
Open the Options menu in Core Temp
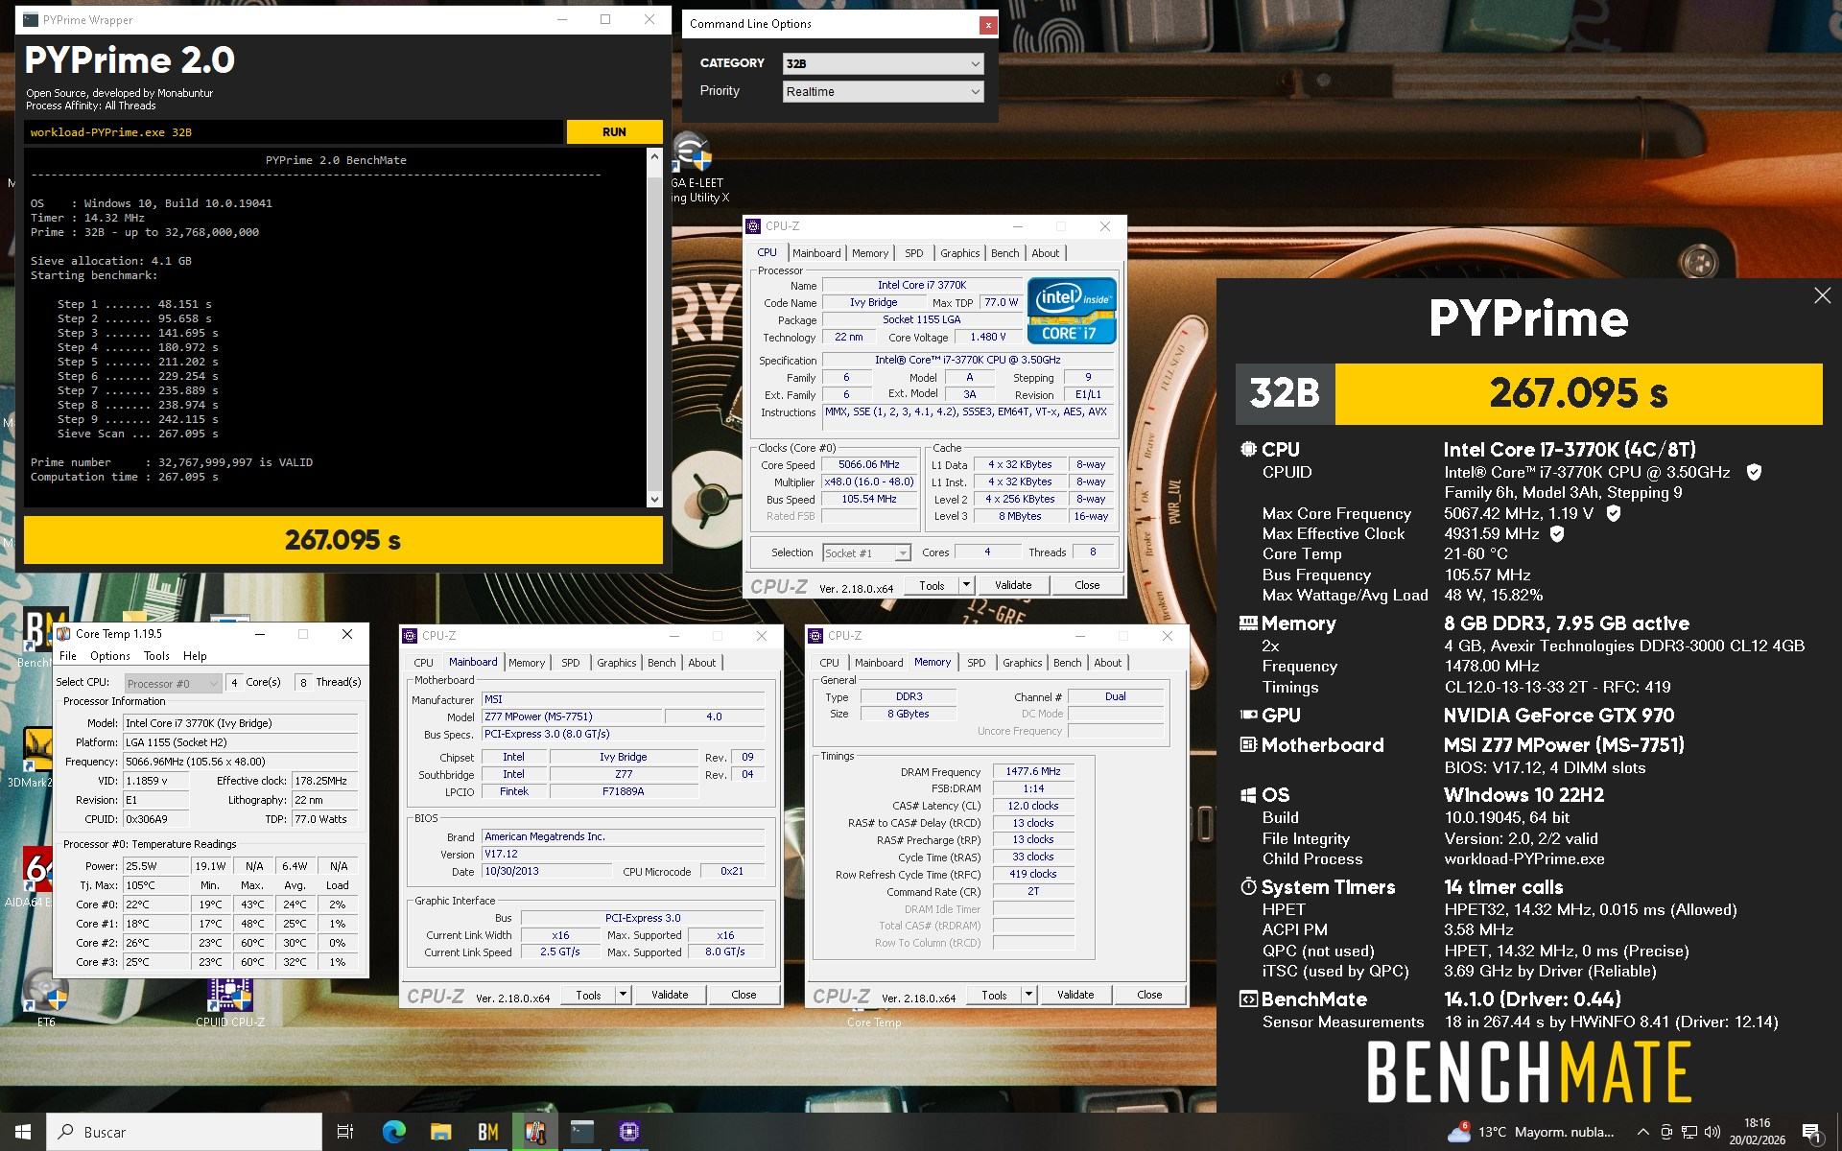[109, 656]
